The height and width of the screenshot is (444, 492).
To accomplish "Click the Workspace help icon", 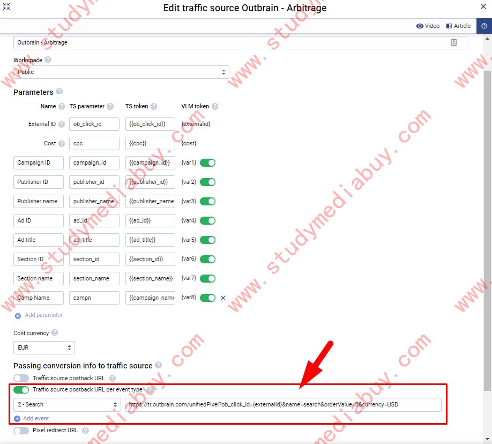I will 48,60.
